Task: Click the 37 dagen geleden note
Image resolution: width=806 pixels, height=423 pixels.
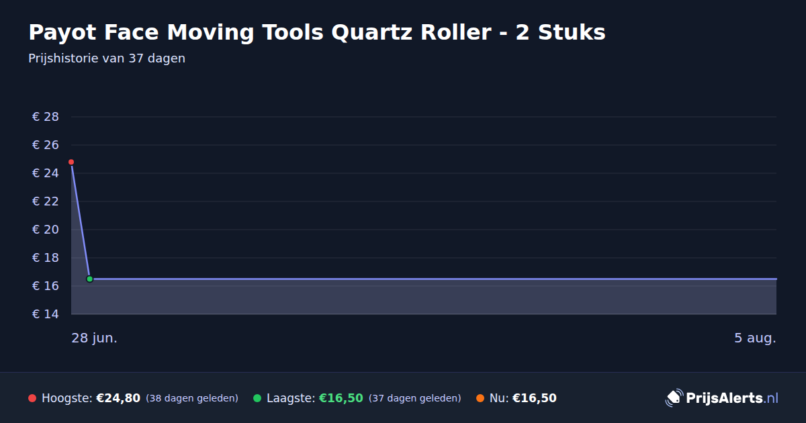Action: (415, 398)
